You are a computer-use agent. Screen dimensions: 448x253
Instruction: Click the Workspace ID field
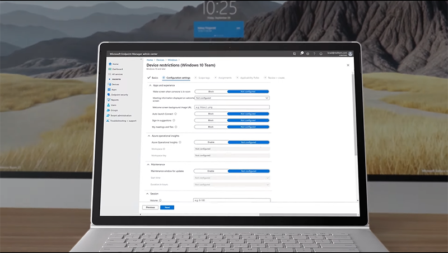tap(232, 149)
